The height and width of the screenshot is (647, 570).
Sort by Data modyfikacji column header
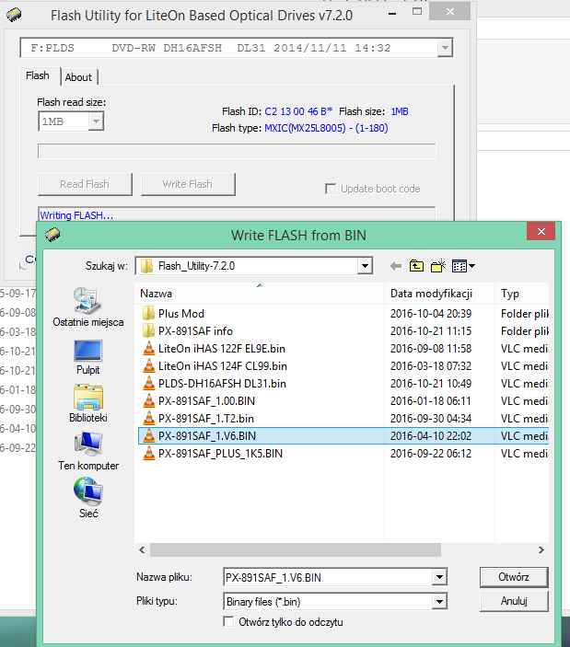click(x=439, y=294)
